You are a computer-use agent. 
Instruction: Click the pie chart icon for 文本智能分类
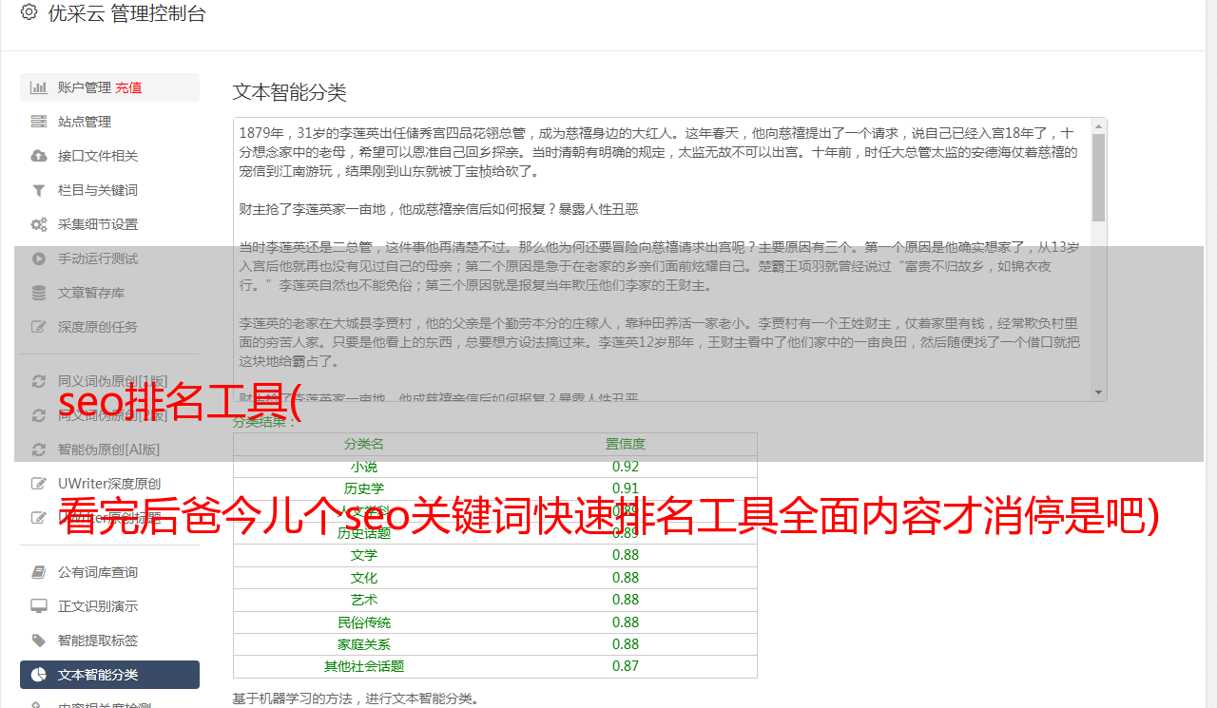point(39,675)
